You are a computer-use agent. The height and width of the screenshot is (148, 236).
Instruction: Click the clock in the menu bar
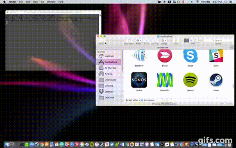[x=217, y=2]
